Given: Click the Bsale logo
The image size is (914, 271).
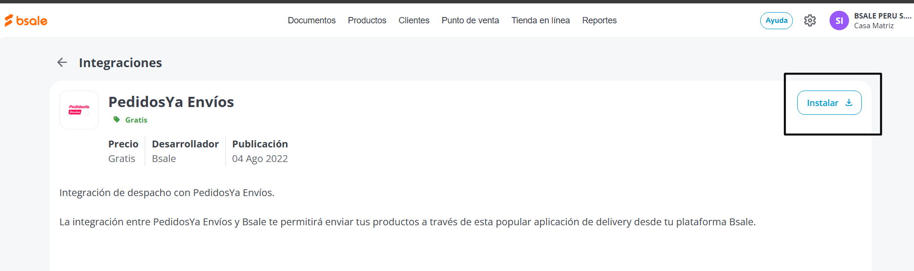Looking at the screenshot, I should (x=26, y=20).
